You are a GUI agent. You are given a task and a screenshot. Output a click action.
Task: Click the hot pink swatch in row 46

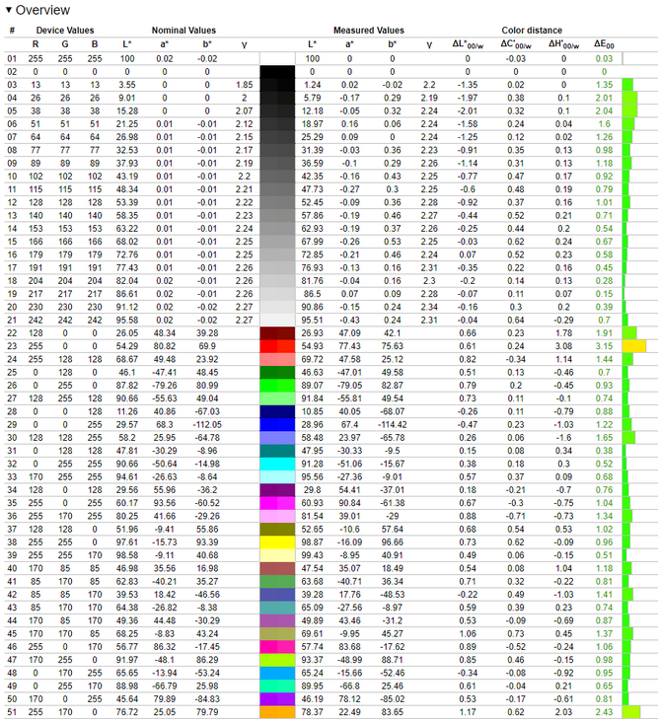click(x=277, y=647)
